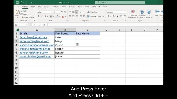Toggle Wrap Text
This screenshot has height=99, width=177.
tap(92, 12)
